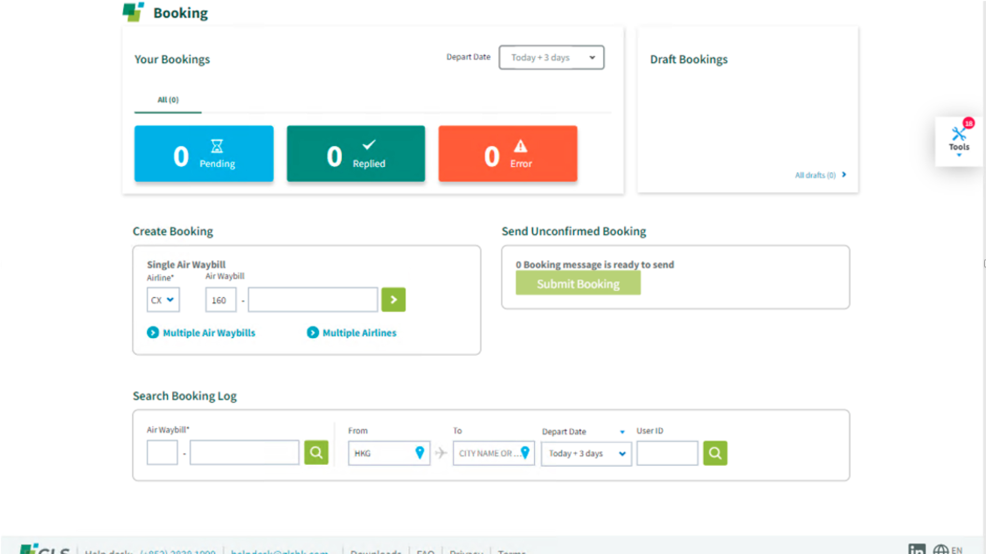Image resolution: width=986 pixels, height=554 pixels.
Task: Click the Air Waybill search magnifier button
Action: click(x=316, y=452)
